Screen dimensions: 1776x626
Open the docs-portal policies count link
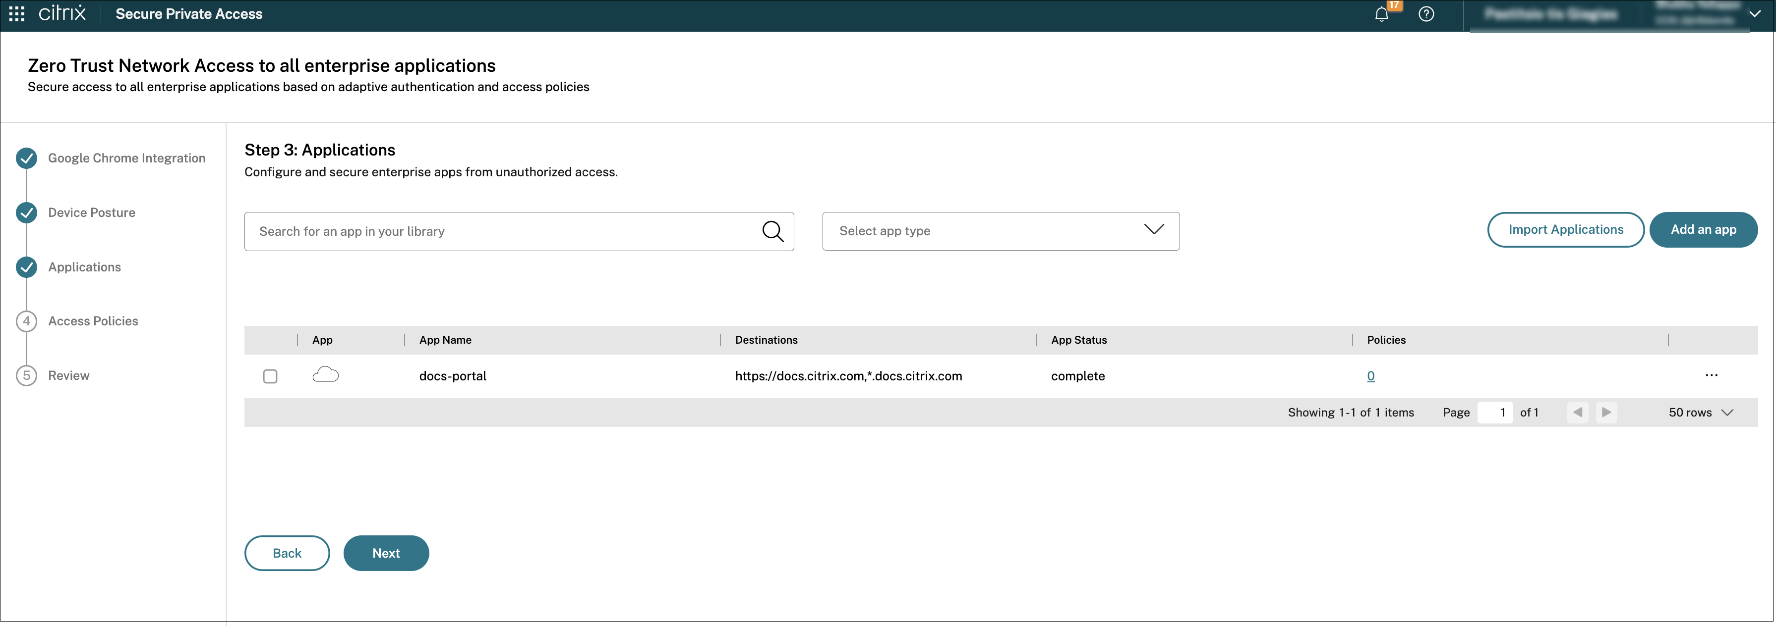click(1370, 376)
